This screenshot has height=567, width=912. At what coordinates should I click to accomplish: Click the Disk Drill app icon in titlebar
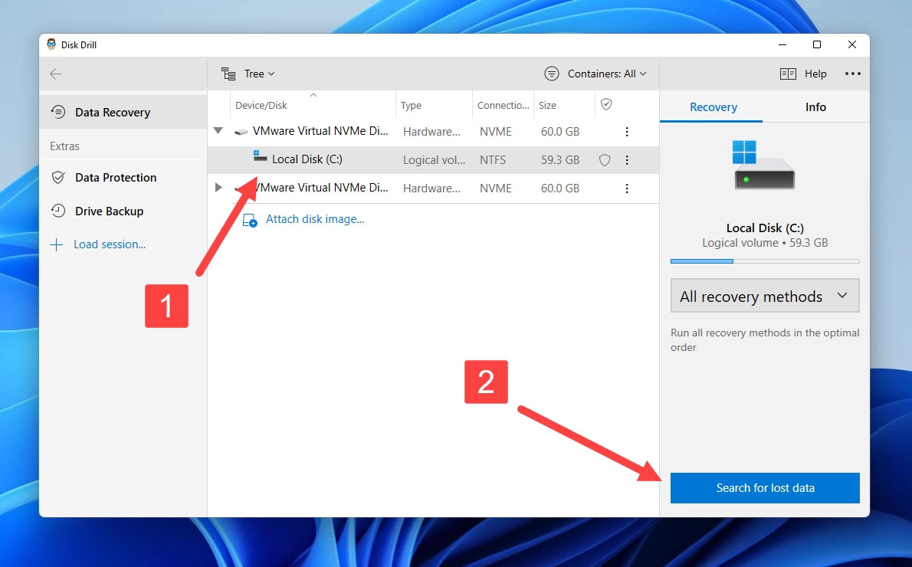pos(51,44)
